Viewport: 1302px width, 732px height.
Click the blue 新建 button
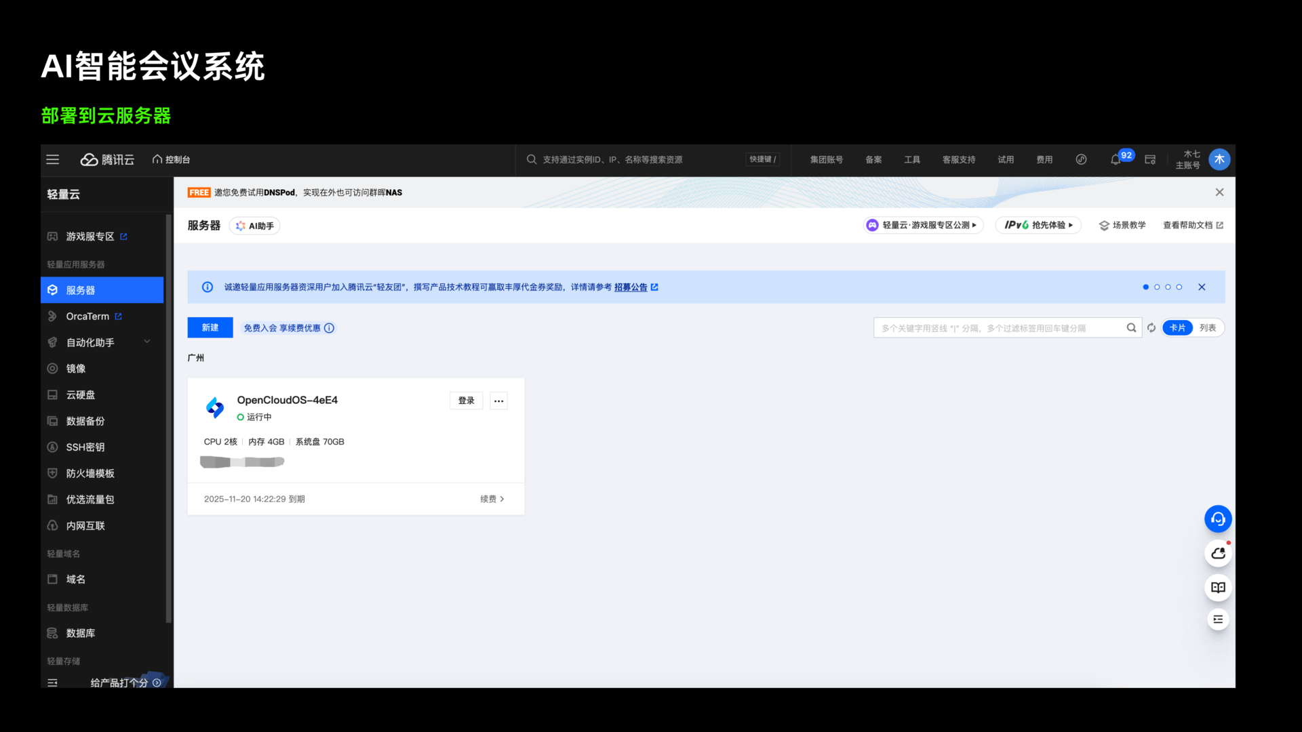click(210, 328)
